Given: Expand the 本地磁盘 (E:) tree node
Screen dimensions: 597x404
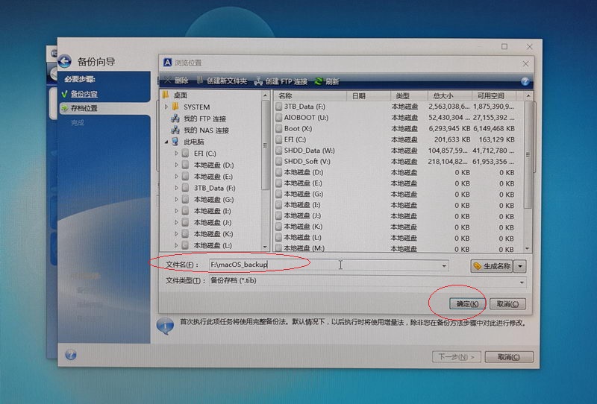Looking at the screenshot, I should pyautogui.click(x=176, y=177).
